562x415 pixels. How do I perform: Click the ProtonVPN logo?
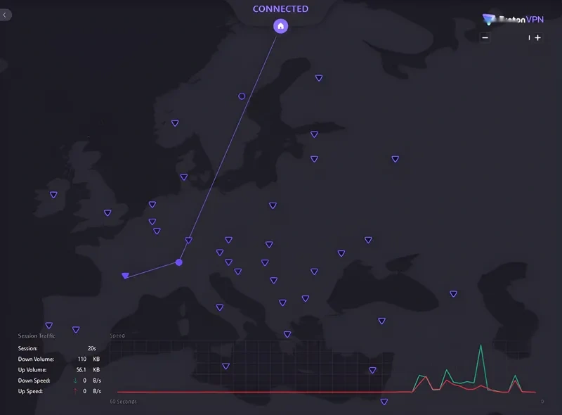513,20
